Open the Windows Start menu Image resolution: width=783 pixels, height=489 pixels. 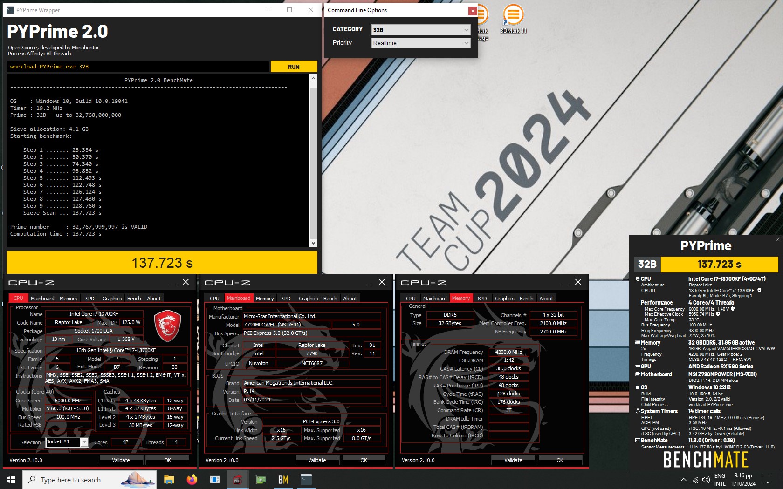pos(11,480)
